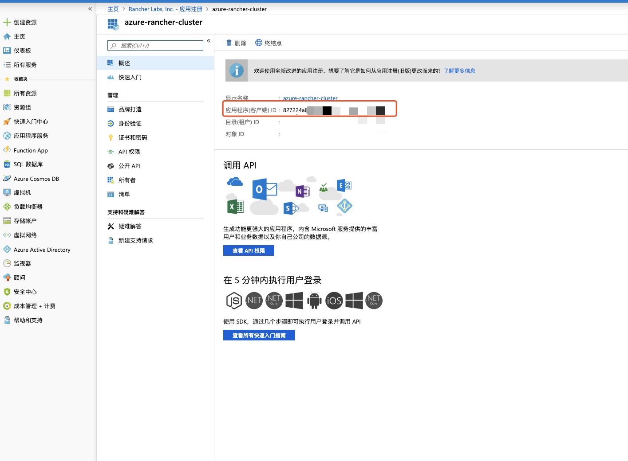Open 安全中心 shield icon
The image size is (628, 461).
click(7, 292)
